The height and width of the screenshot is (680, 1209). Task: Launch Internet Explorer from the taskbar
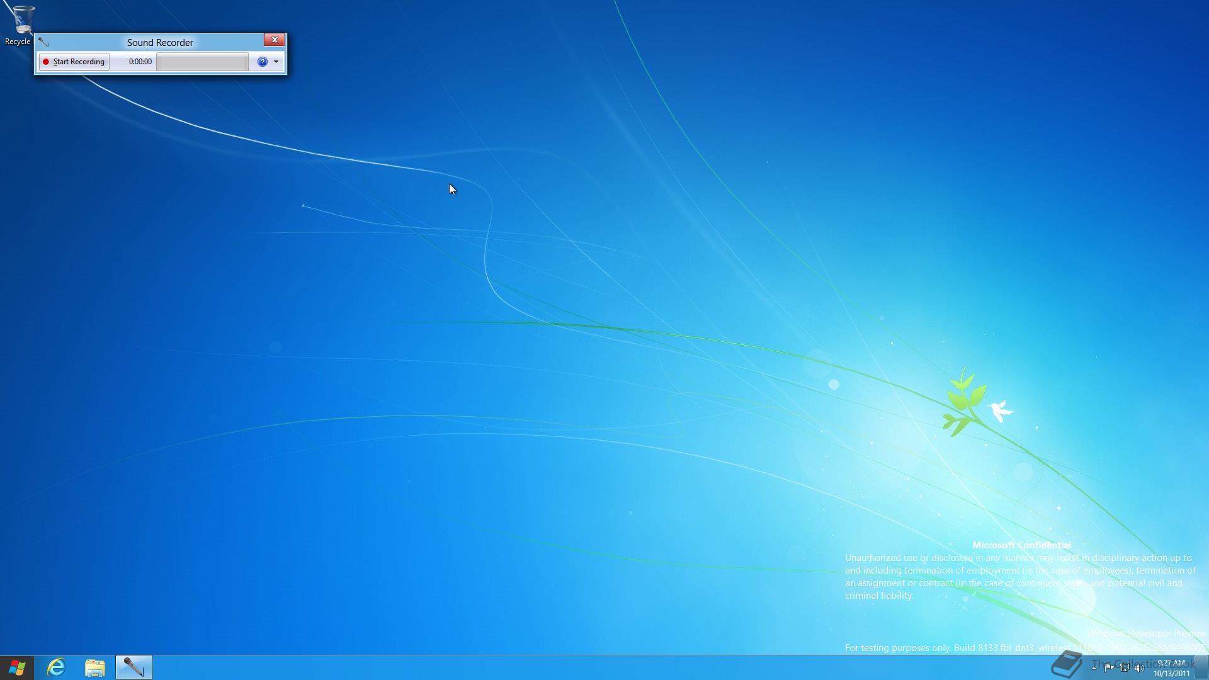(x=56, y=667)
